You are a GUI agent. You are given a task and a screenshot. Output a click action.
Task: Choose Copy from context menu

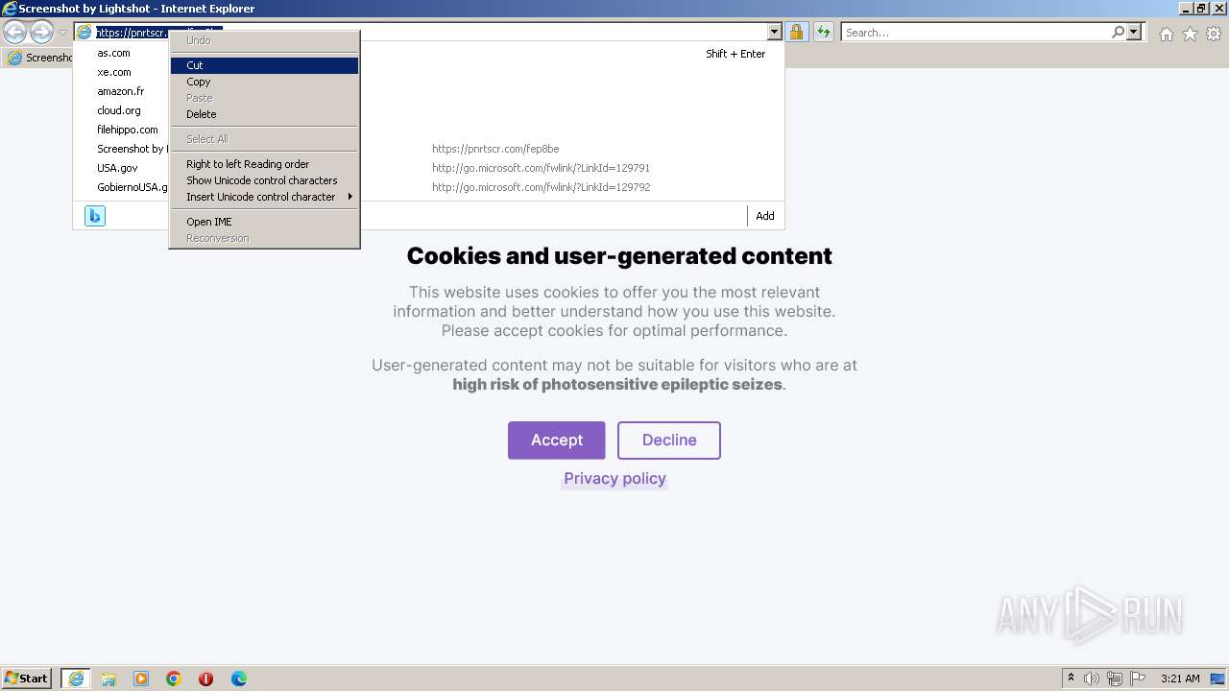point(264,82)
